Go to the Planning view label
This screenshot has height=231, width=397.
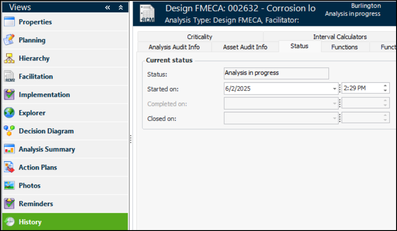[32, 40]
